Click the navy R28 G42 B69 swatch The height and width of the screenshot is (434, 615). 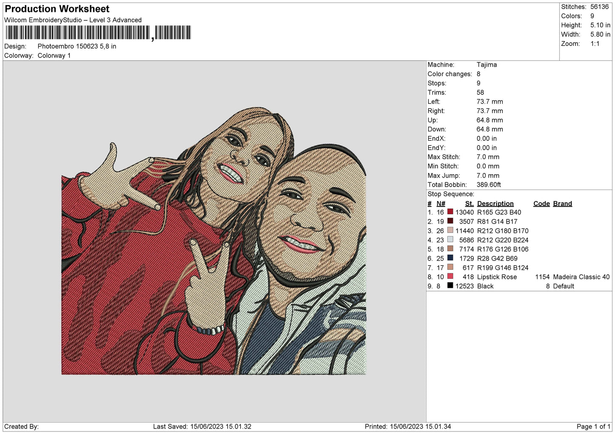click(450, 258)
